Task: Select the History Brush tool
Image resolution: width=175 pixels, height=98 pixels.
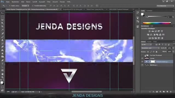Action: [x=2, y=43]
